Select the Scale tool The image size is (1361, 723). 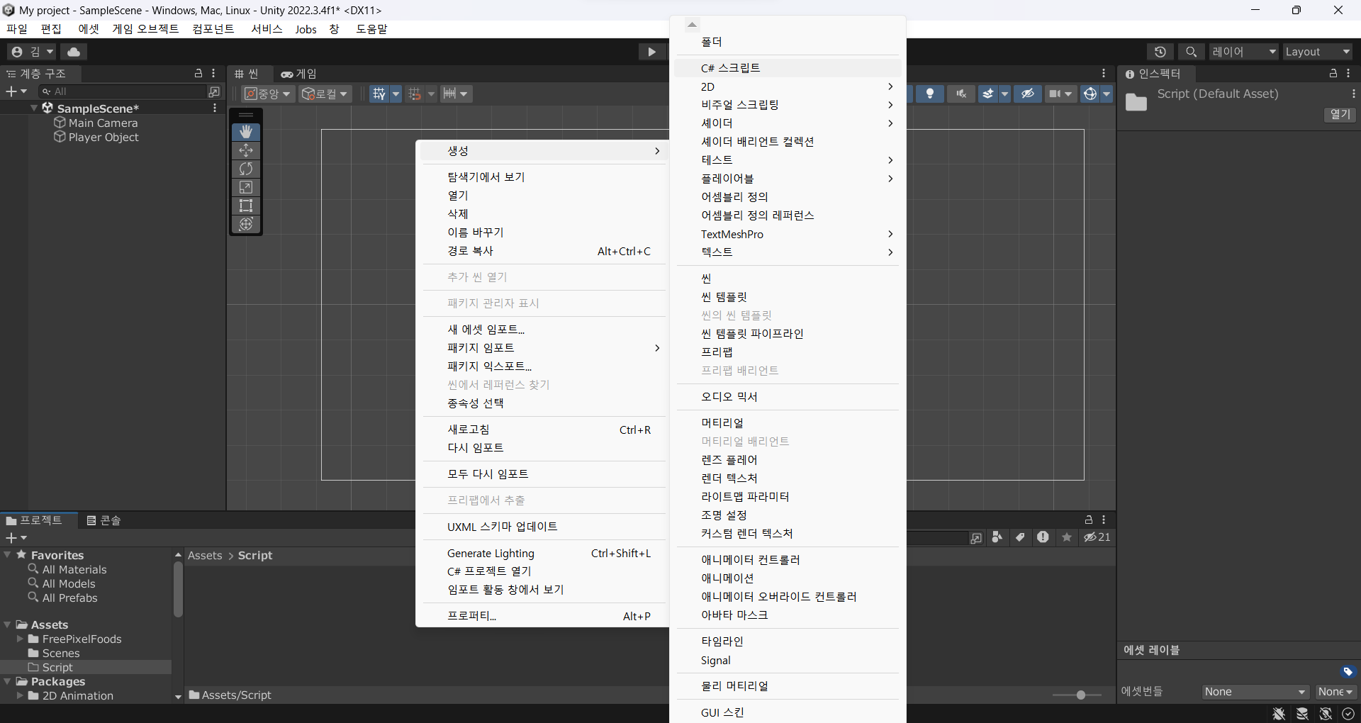pos(246,187)
